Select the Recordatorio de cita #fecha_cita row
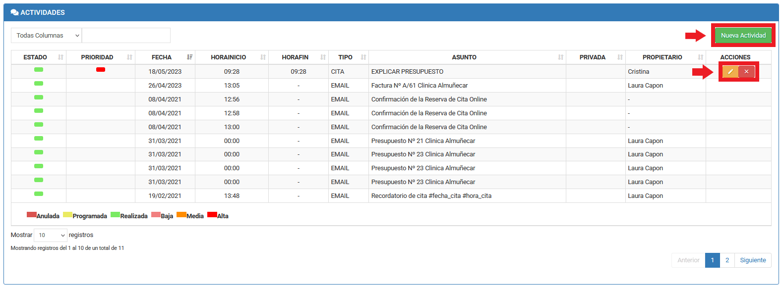This screenshot has width=783, height=288. pos(391,196)
